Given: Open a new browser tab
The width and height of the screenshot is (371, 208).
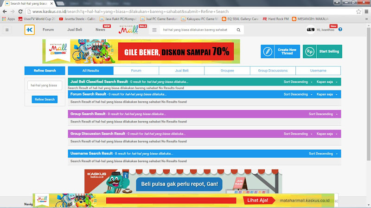Looking at the screenshot, I should (60, 4).
